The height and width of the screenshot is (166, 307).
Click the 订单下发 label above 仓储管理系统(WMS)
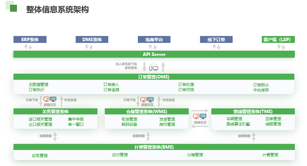click(130, 100)
